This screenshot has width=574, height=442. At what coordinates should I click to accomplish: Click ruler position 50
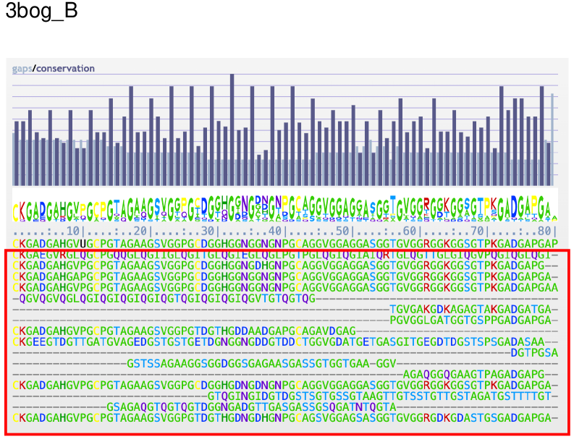342,231
